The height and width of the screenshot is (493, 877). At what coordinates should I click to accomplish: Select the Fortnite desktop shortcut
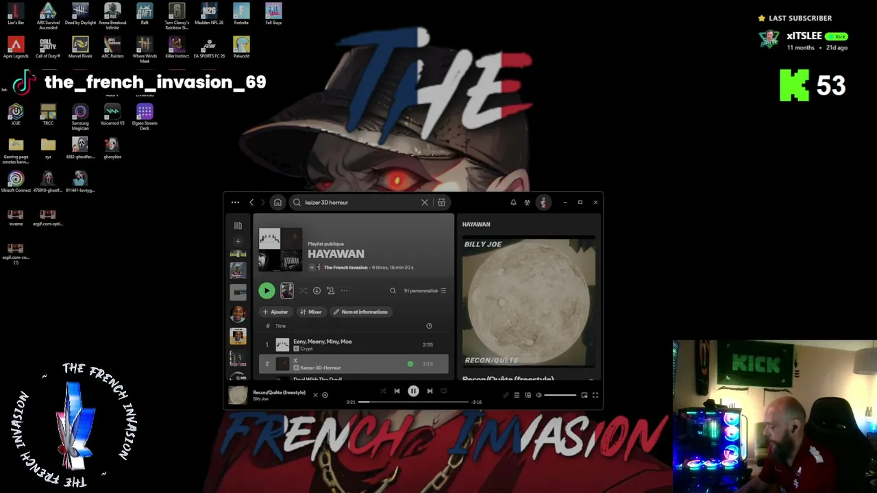(x=241, y=14)
